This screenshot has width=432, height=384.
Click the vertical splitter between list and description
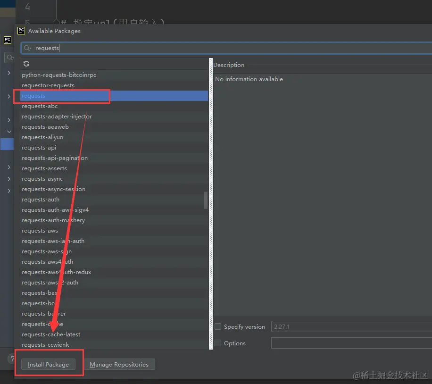[211, 204]
